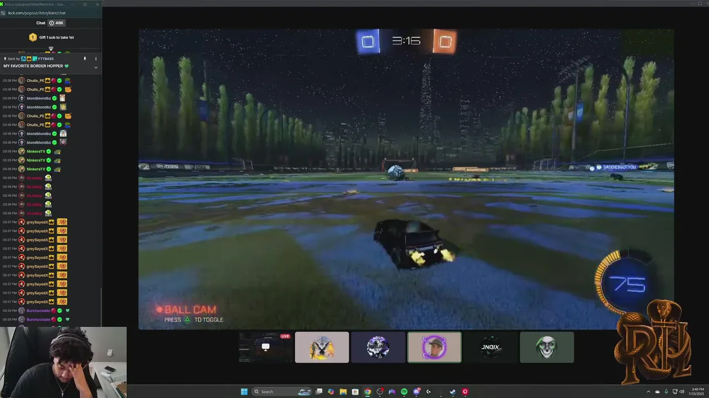Image resolution: width=709 pixels, height=398 pixels.
Task: Select the JNQIX participant tile
Action: [491, 347]
